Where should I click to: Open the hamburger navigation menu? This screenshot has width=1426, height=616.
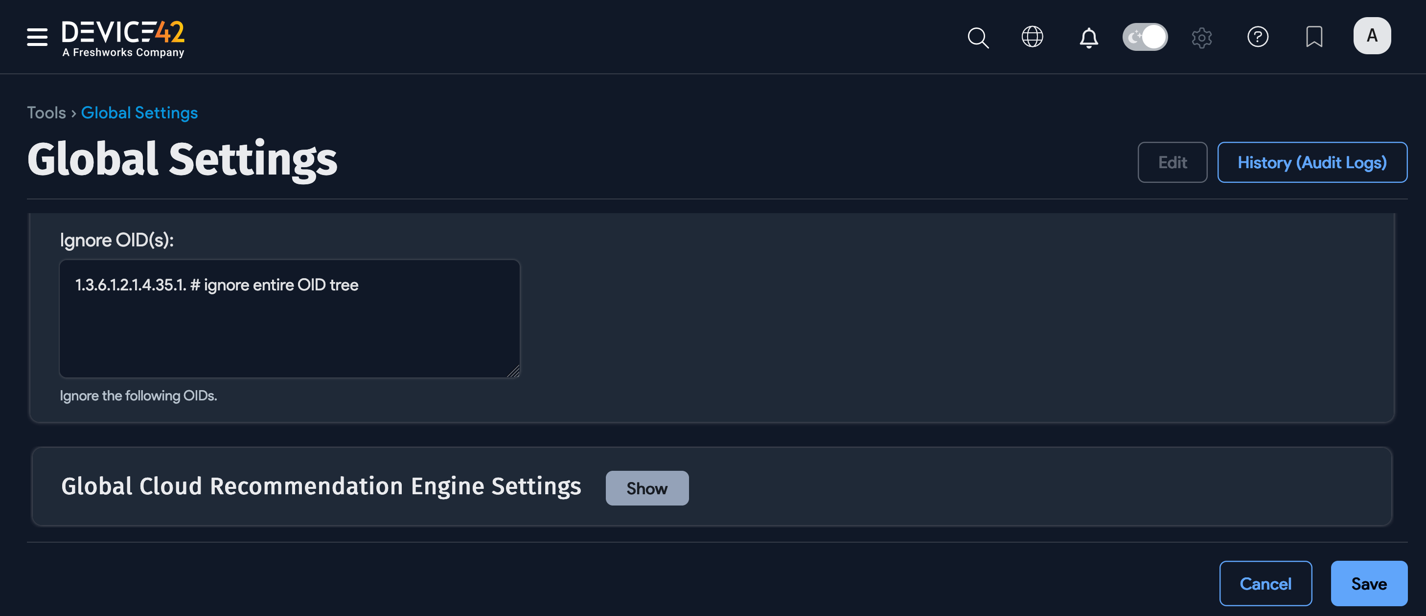[x=36, y=37]
